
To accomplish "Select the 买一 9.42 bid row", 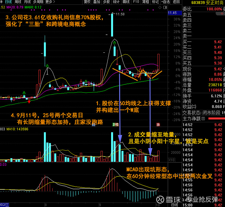I will pyautogui.click(x=203, y=42).
